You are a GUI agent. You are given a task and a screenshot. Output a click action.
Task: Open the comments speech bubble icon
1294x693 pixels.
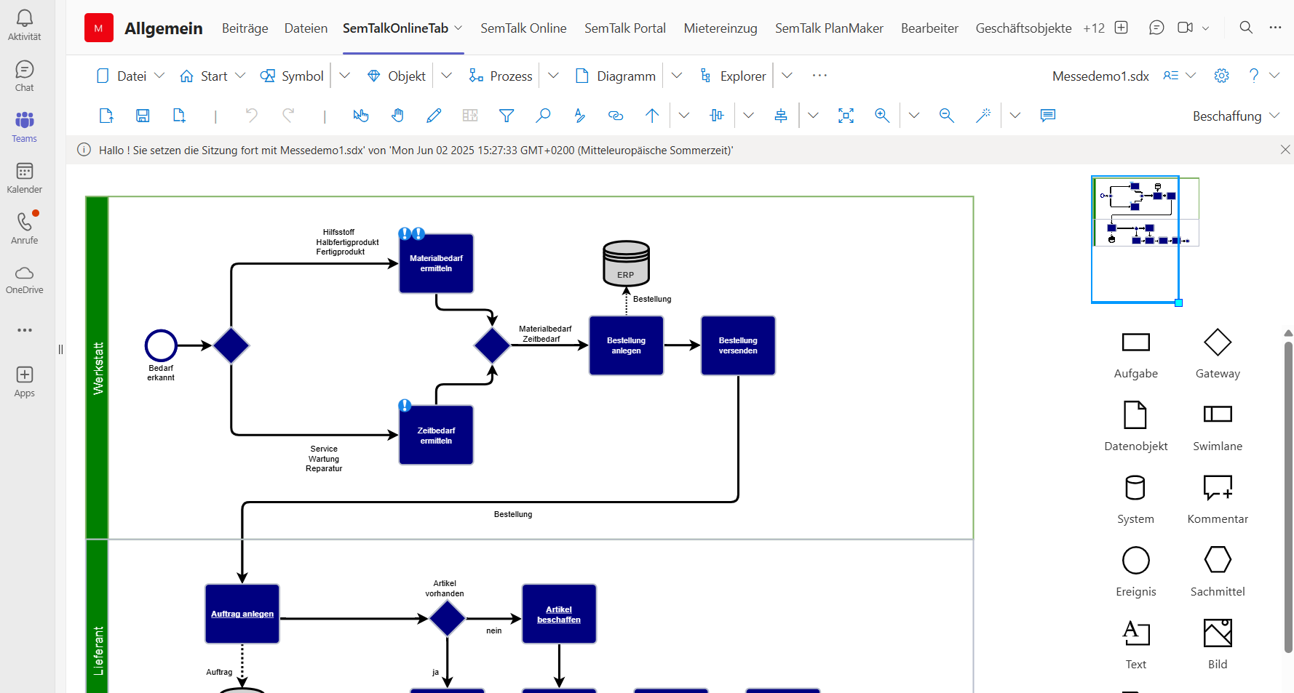[1048, 115]
